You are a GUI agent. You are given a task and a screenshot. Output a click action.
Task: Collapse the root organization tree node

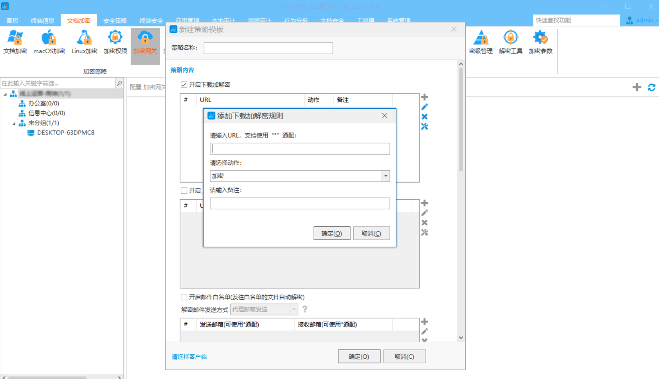(5, 94)
